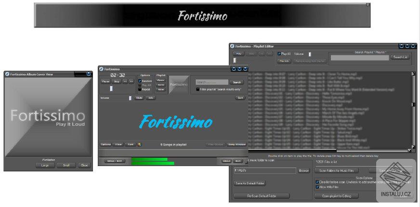Viewport: 420px width, 207px height.
Task: Enable Filter playlist search results only
Action: tap(197, 90)
